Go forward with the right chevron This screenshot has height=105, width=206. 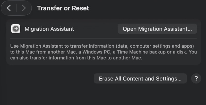point(24,8)
